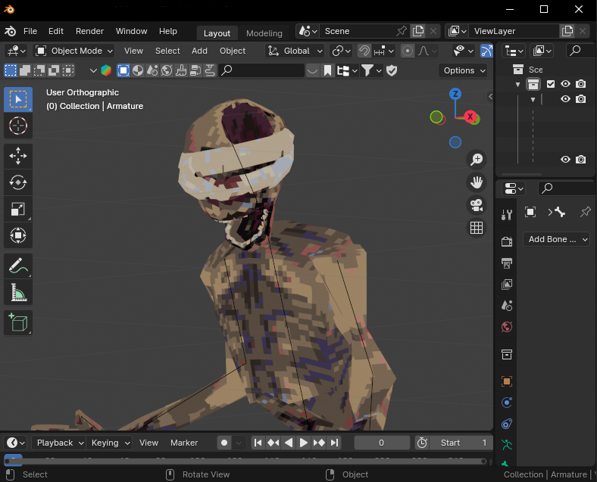Viewport: 597px width, 482px height.
Task: Choose the Add Cube tool
Action: coord(18,322)
